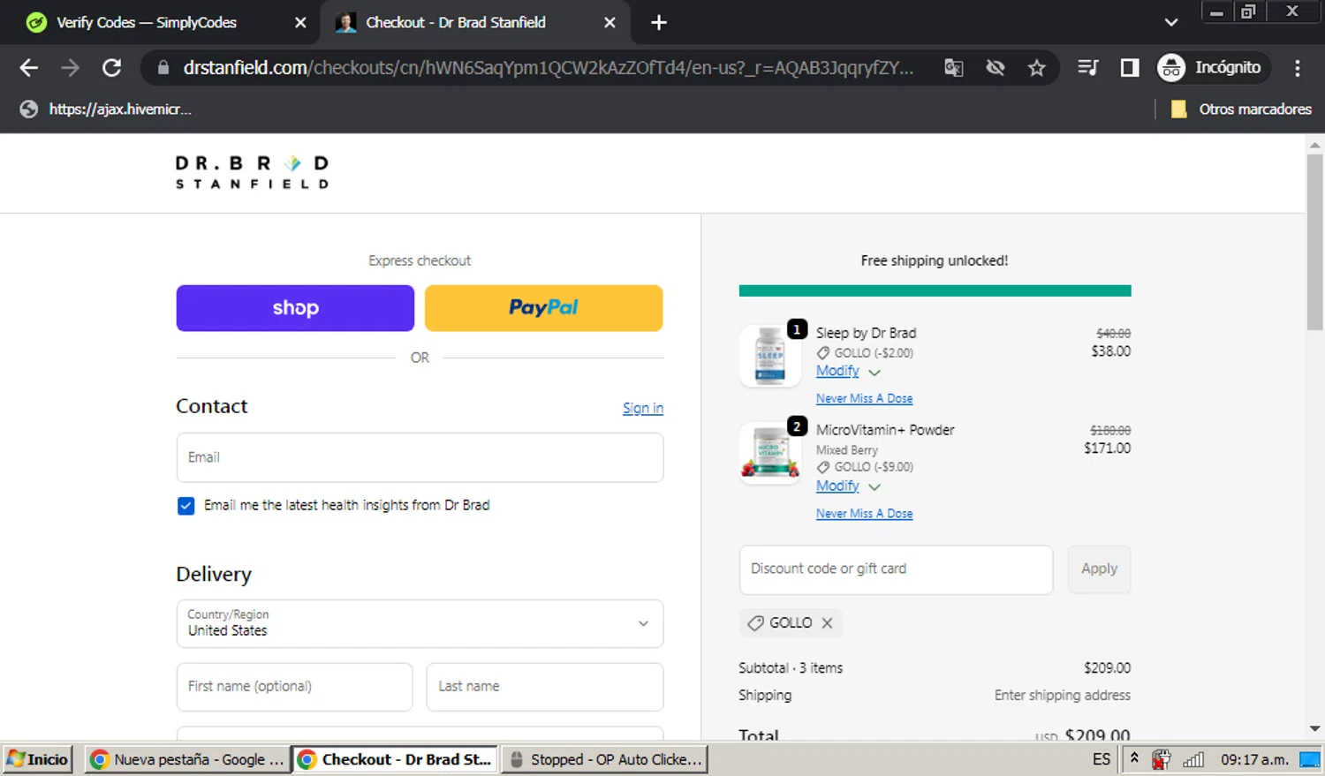
Task: Click the 09:17 a.m. clock
Action: tap(1253, 759)
